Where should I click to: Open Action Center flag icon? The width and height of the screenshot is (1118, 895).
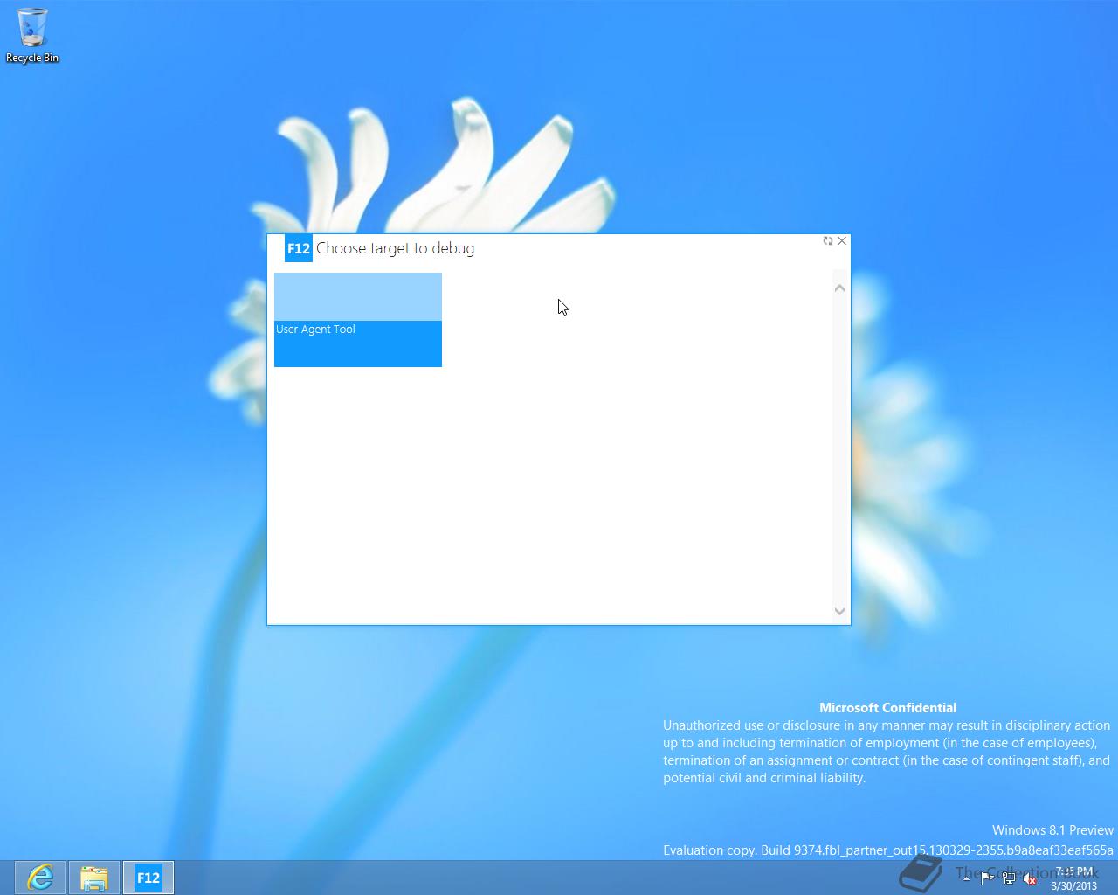pos(987,878)
